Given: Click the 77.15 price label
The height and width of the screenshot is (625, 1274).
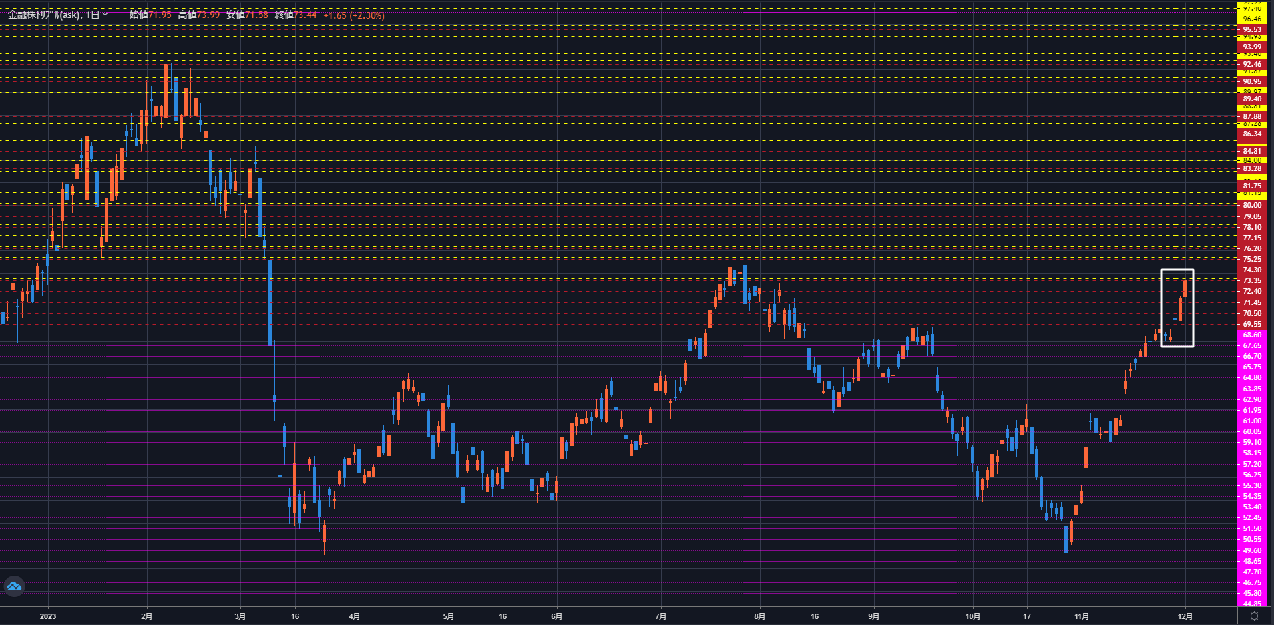Looking at the screenshot, I should tap(1252, 238).
